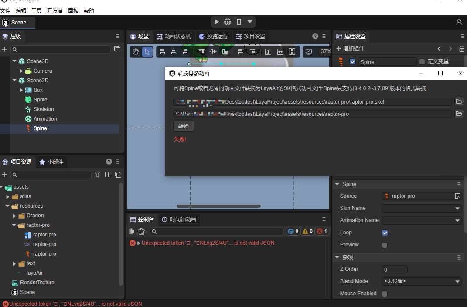
Task: Click the 转换 convert button
Action: pyautogui.click(x=184, y=126)
